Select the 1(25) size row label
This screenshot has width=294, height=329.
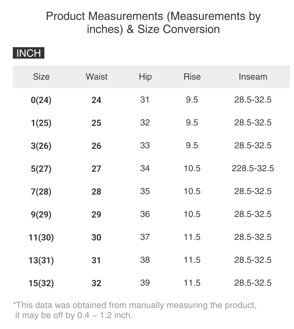pyautogui.click(x=41, y=123)
